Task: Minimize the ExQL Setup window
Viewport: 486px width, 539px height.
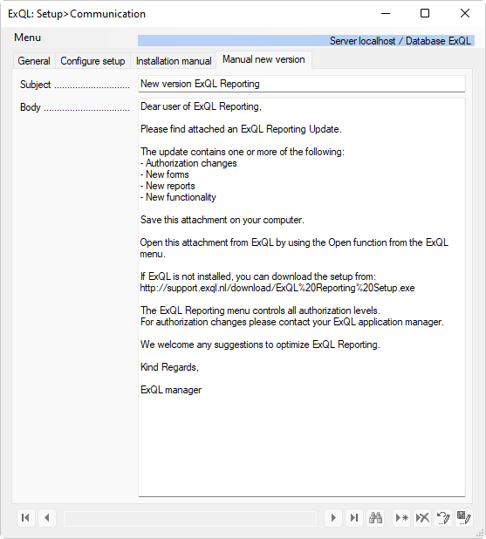Action: point(386,13)
